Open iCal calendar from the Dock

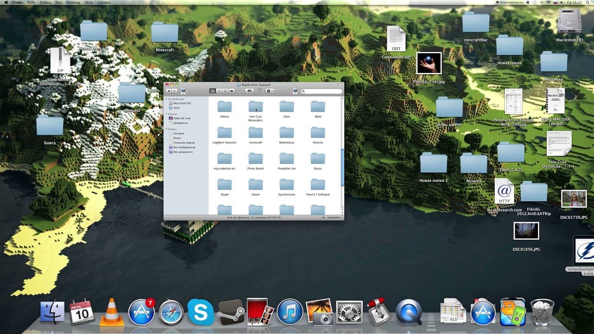82,312
